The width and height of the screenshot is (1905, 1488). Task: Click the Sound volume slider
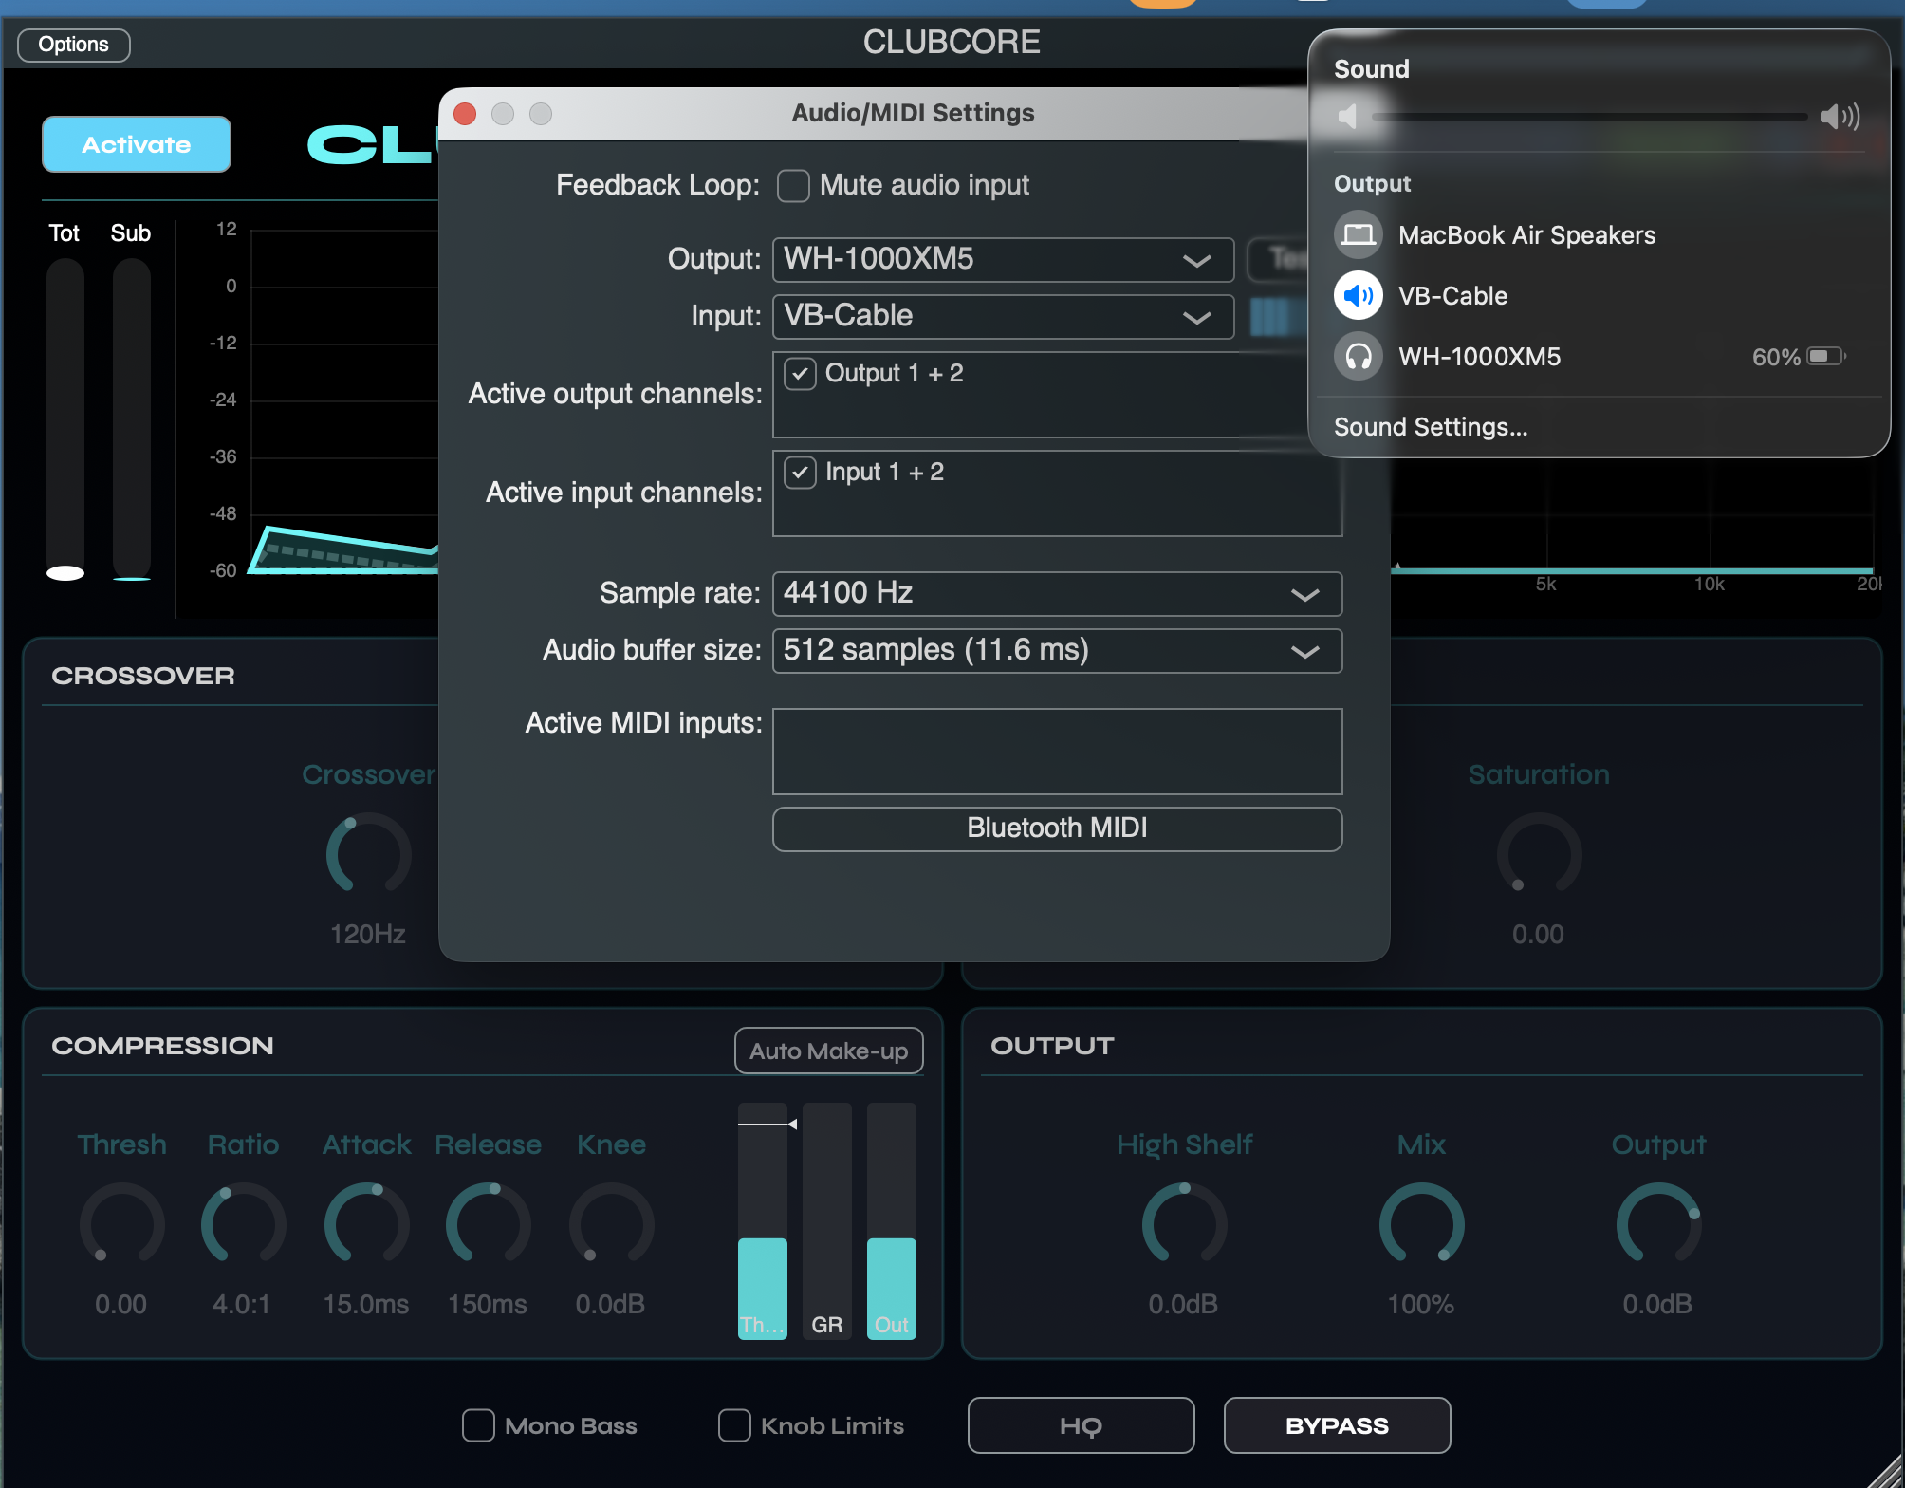(1588, 117)
